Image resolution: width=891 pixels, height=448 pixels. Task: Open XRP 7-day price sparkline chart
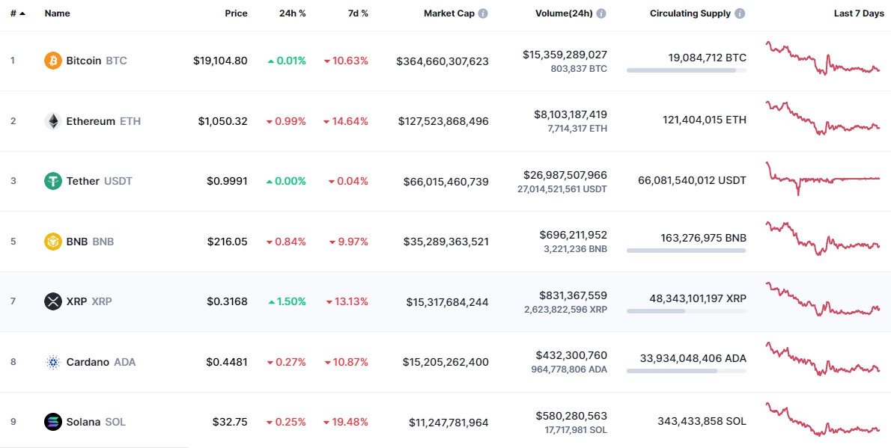pos(823,298)
